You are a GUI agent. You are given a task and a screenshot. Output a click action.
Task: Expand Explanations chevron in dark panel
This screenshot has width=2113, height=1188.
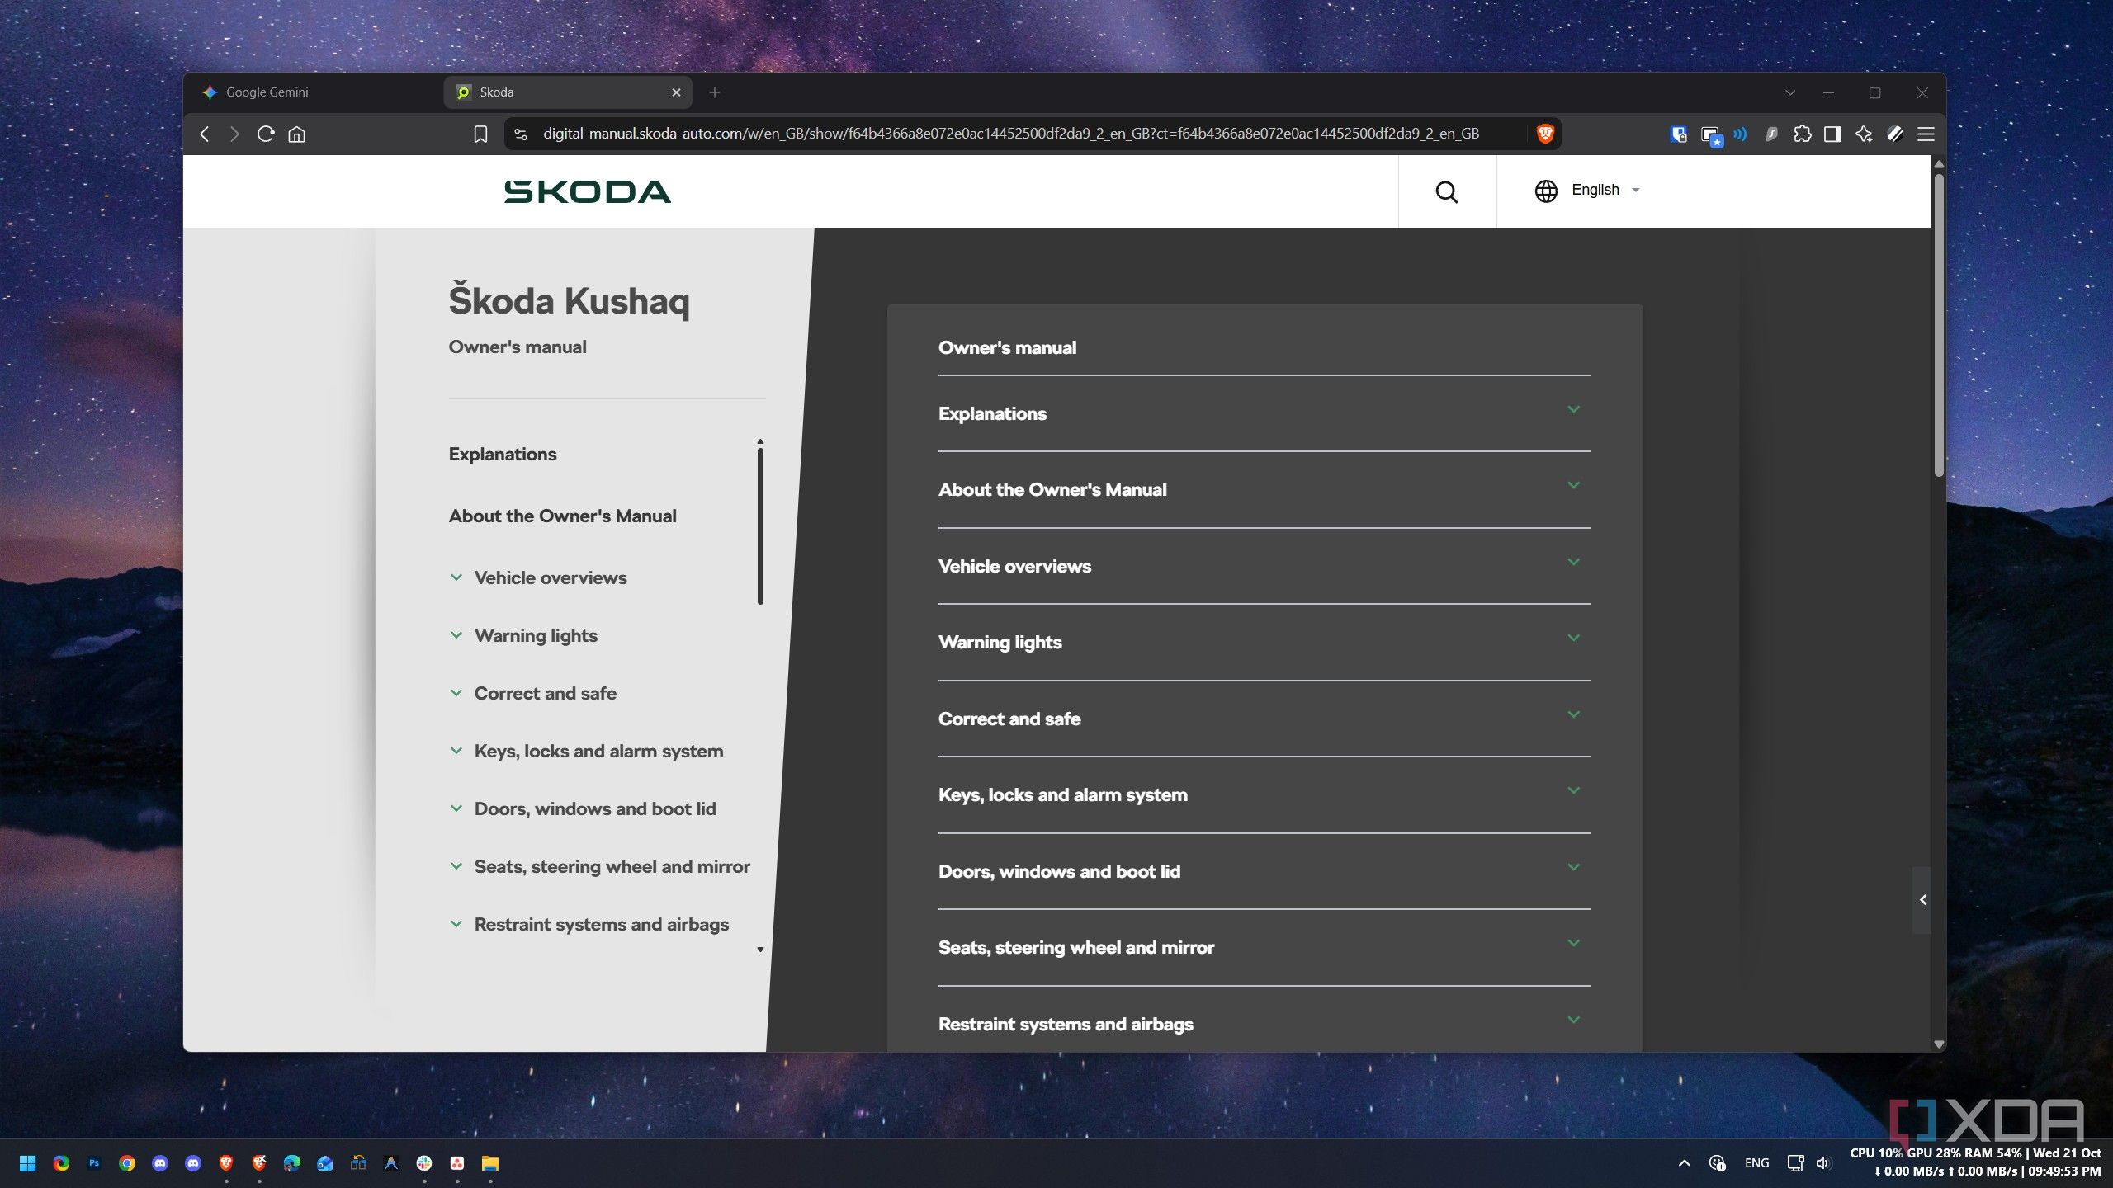tap(1573, 409)
